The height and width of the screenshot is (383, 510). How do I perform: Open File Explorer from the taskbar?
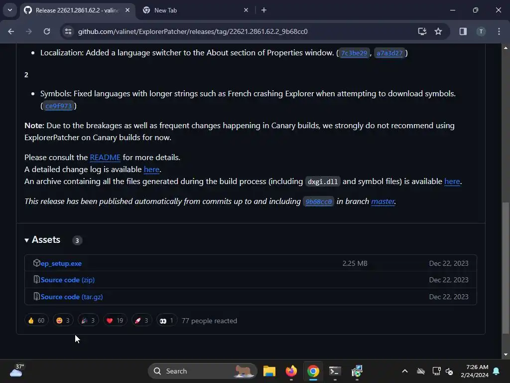tap(269, 371)
